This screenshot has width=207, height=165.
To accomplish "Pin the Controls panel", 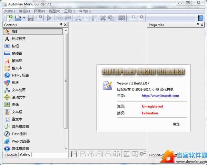I will click(61, 25).
